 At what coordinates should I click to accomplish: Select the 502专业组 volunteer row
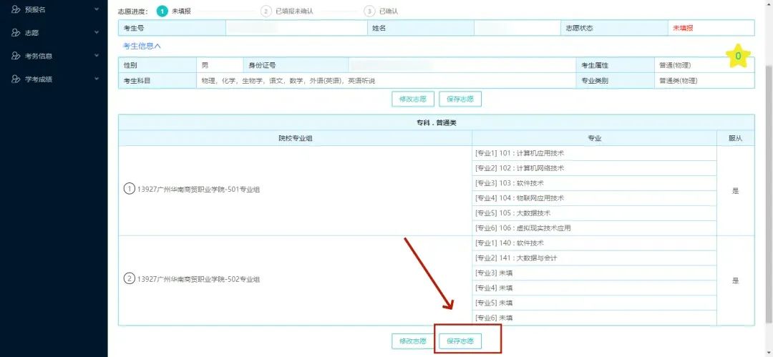[x=294, y=279]
